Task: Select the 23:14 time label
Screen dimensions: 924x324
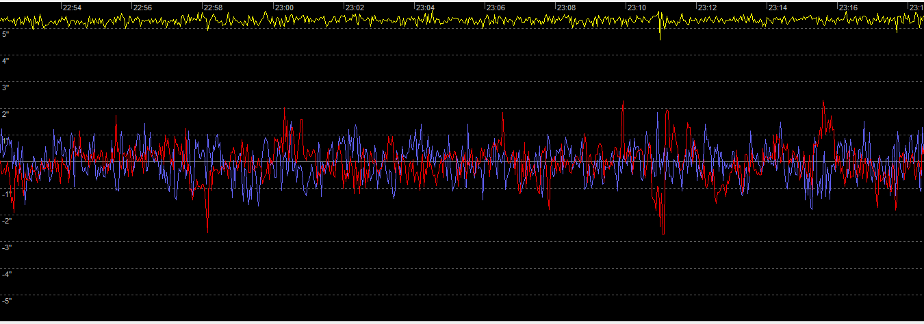Action: click(x=778, y=8)
